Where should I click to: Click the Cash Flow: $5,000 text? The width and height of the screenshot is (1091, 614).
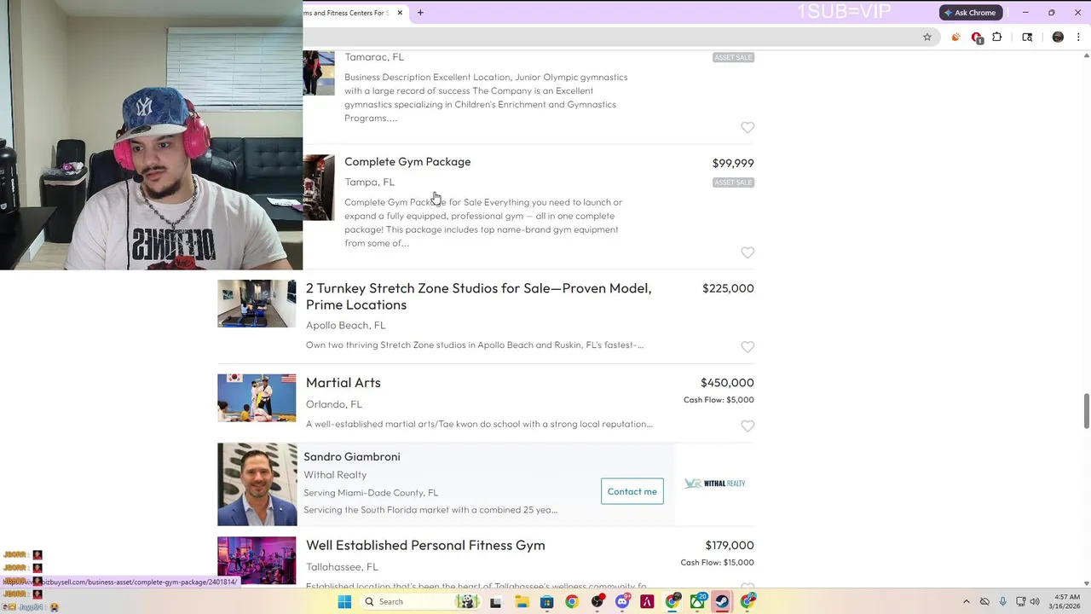point(719,400)
